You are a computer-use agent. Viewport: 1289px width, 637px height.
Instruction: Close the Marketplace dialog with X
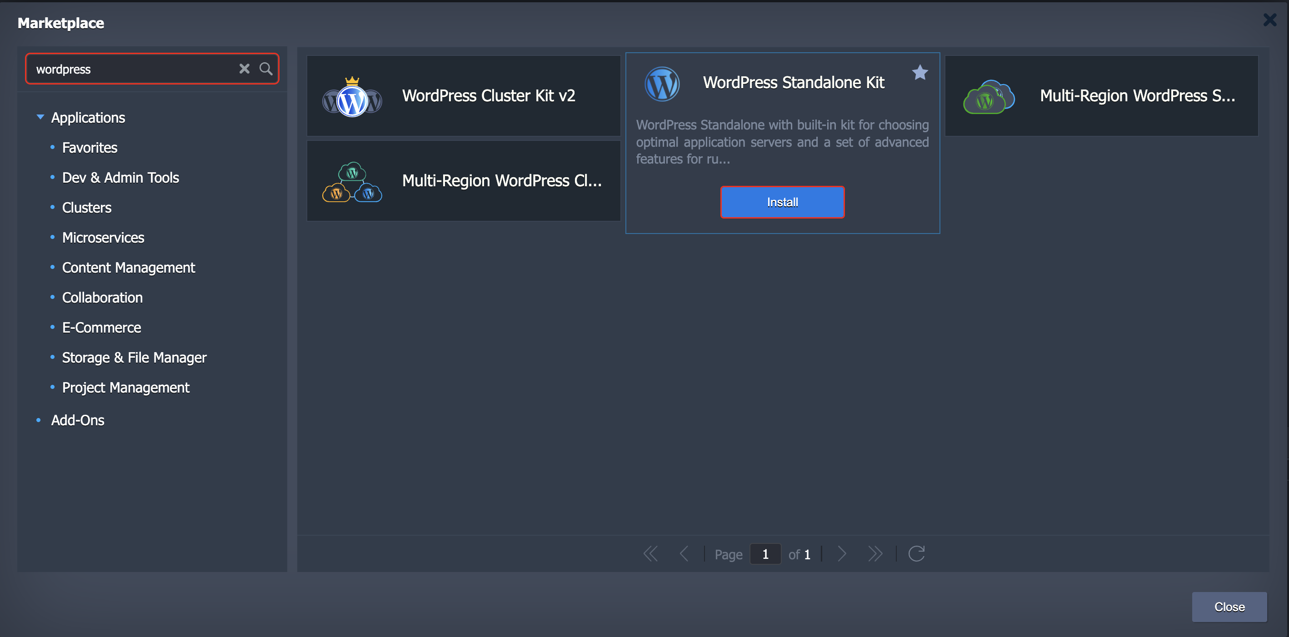[1269, 20]
